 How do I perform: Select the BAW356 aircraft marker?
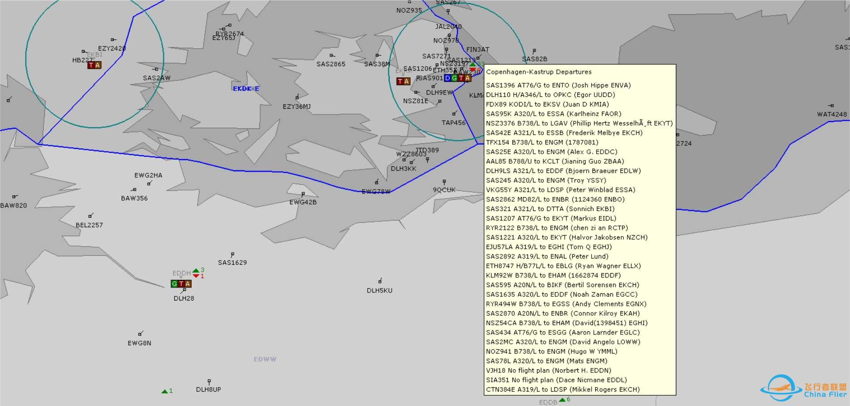(x=134, y=190)
